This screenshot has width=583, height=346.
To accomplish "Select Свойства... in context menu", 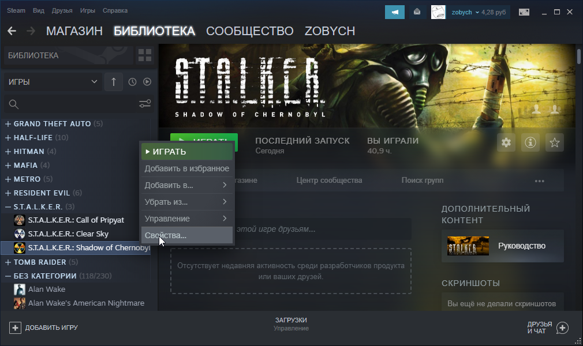I will [x=187, y=235].
